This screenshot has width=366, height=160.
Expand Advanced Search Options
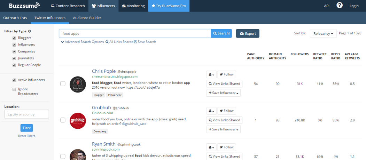click(x=82, y=42)
